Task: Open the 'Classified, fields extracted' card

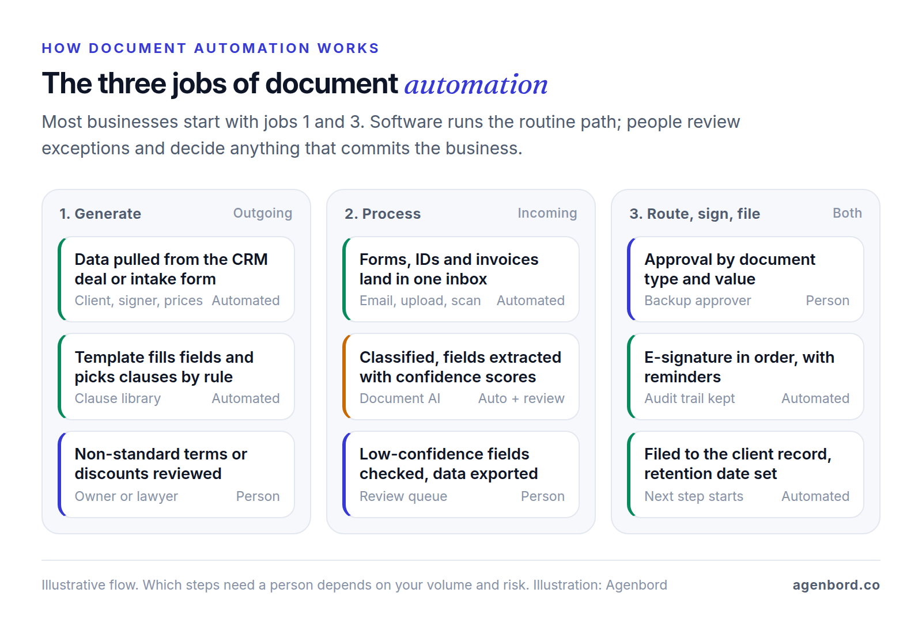Action: pyautogui.click(x=461, y=377)
